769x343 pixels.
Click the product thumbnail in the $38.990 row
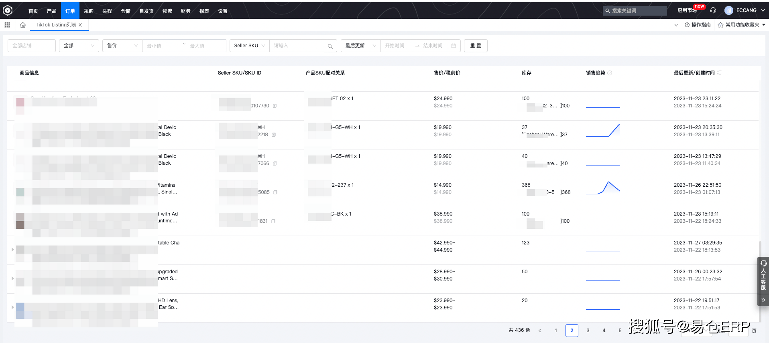[x=20, y=221]
